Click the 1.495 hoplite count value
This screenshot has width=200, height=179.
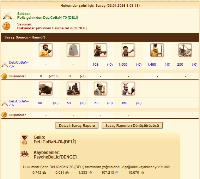152,65
